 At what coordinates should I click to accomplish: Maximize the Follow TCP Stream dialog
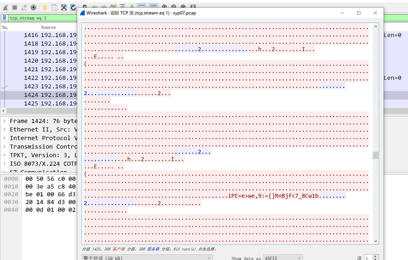[x=359, y=13]
